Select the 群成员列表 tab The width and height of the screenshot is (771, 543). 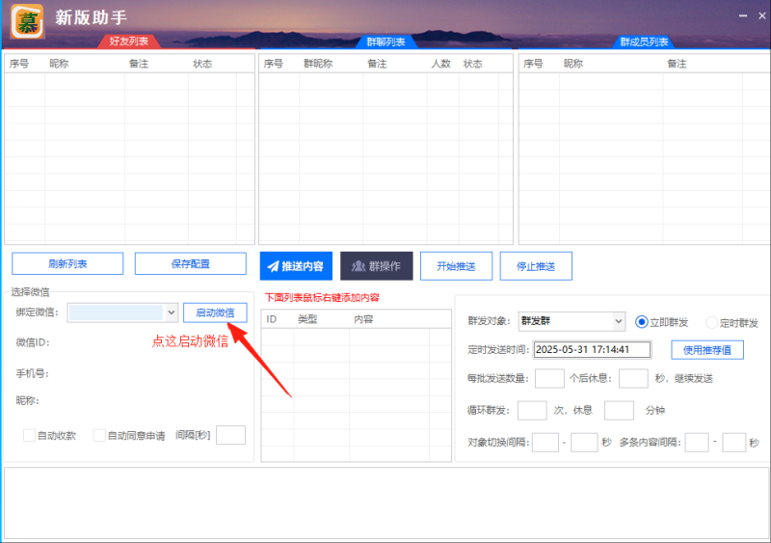click(644, 41)
